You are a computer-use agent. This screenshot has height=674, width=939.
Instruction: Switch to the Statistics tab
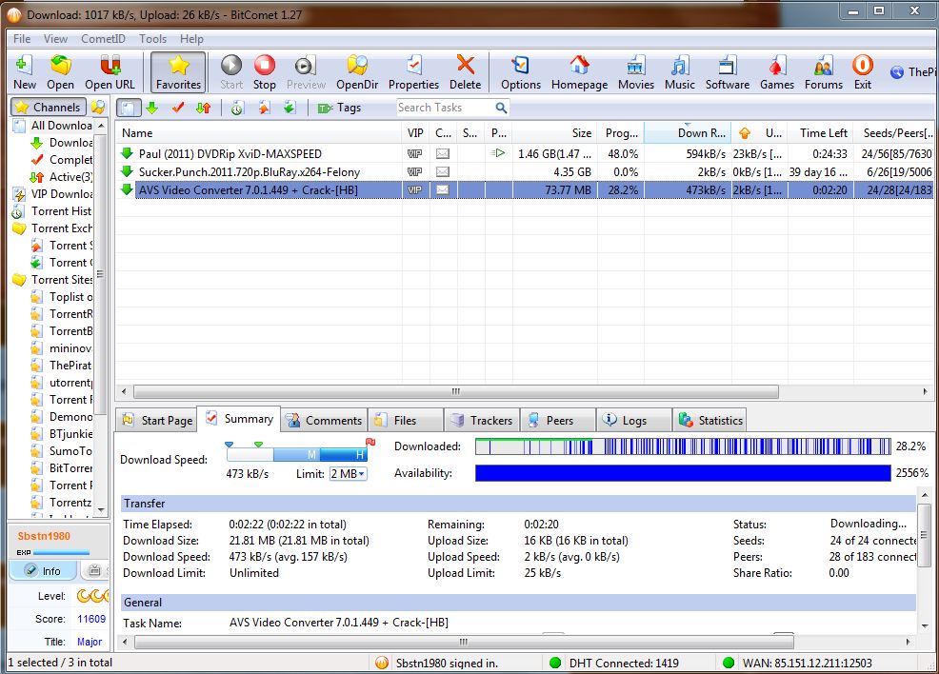tap(710, 420)
